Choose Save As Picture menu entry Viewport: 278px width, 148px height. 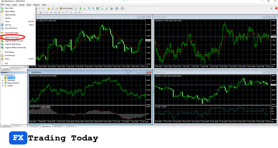(18, 28)
